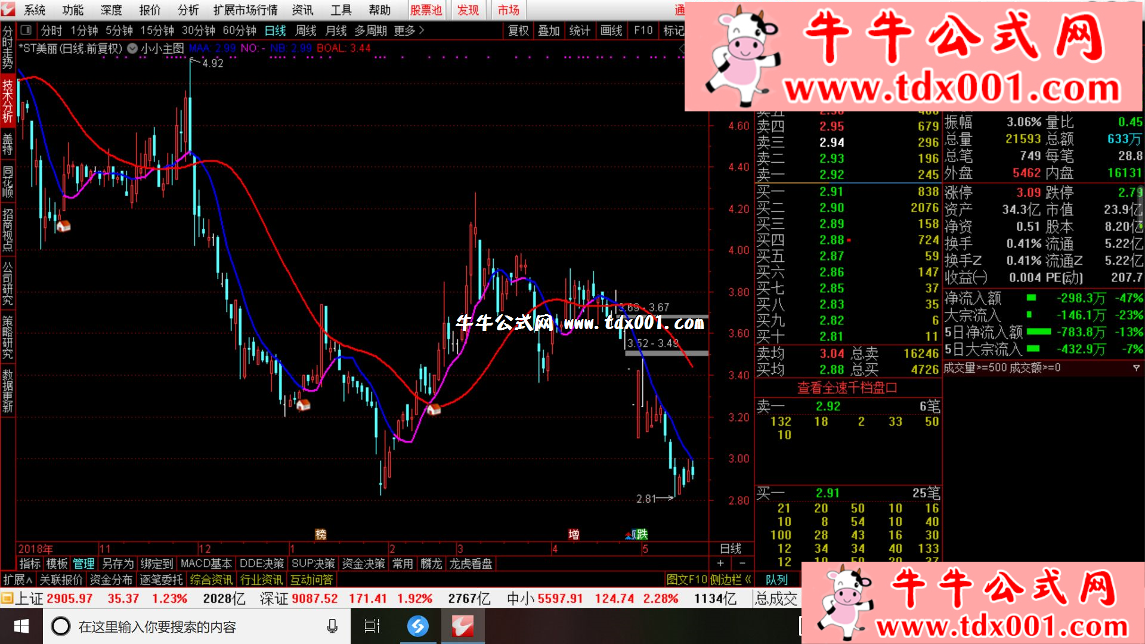
Task: Open the 系统 menu
Action: tap(35, 10)
